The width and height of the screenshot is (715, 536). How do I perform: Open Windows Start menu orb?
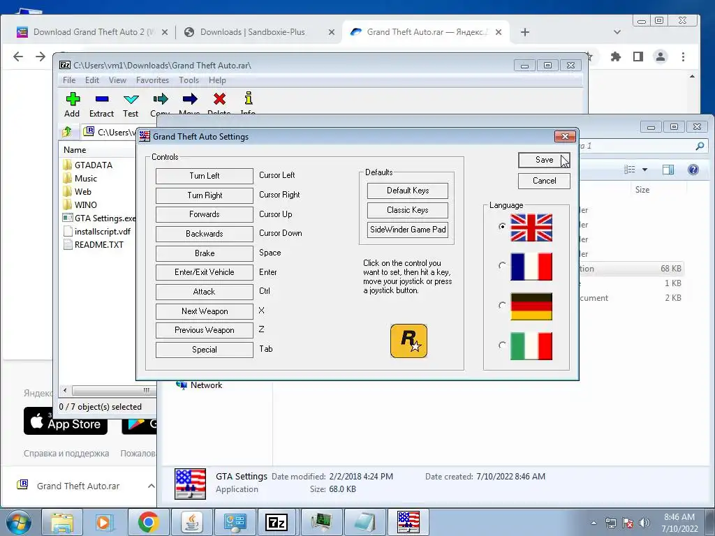tap(19, 522)
